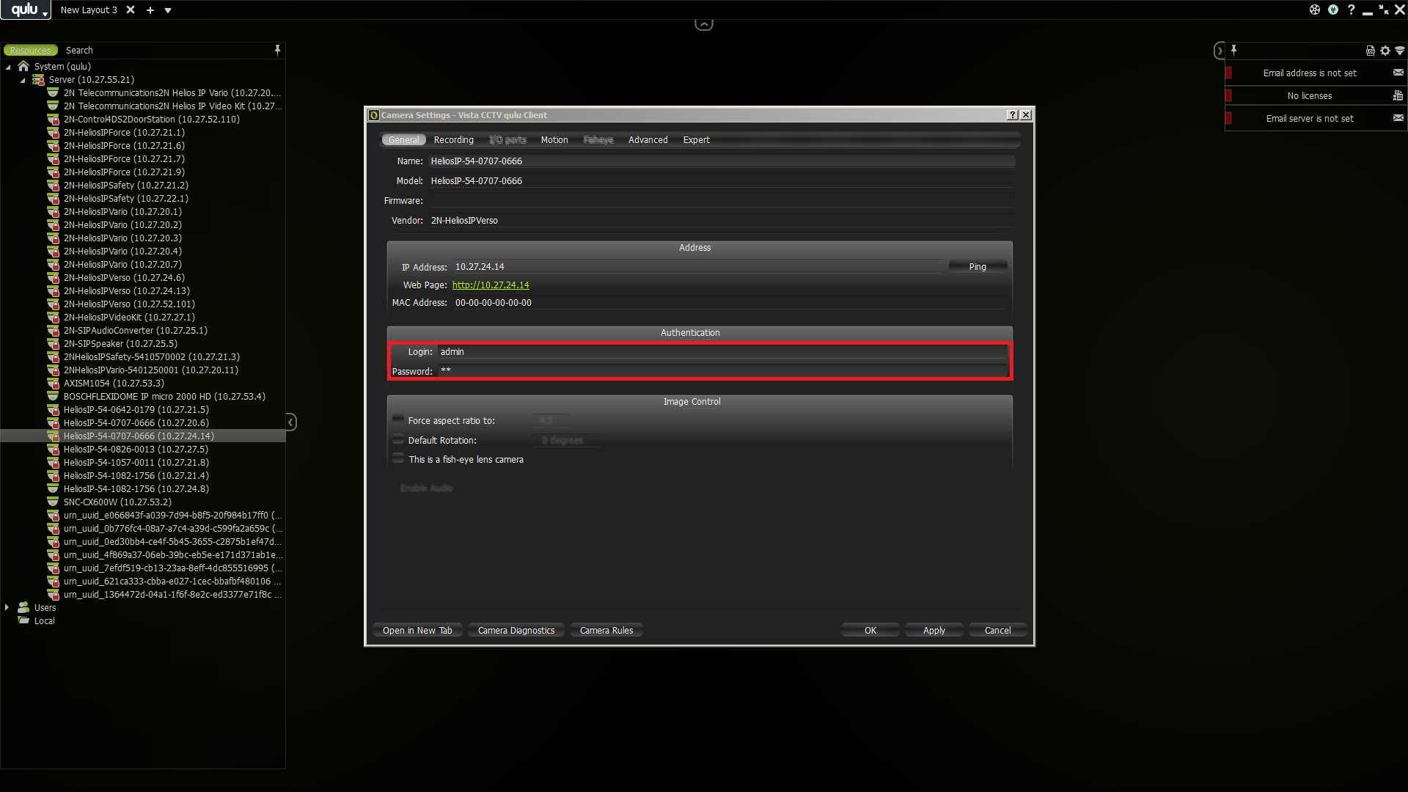
Task: Toggle Default Rotation checkbox
Action: [398, 439]
